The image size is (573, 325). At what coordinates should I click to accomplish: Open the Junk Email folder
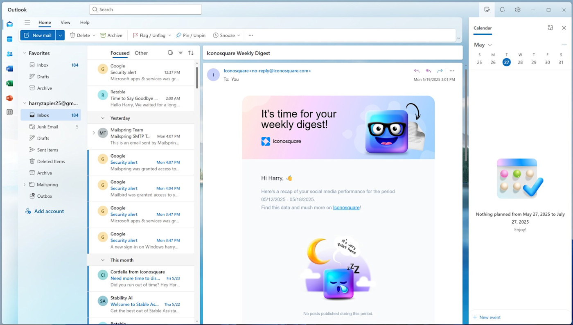click(51, 127)
